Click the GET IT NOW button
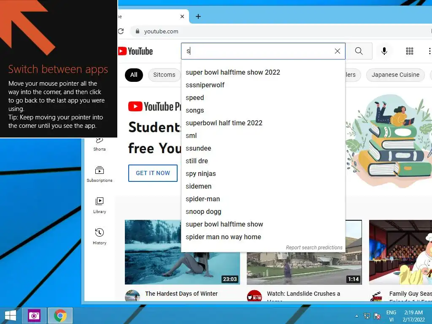 click(153, 173)
